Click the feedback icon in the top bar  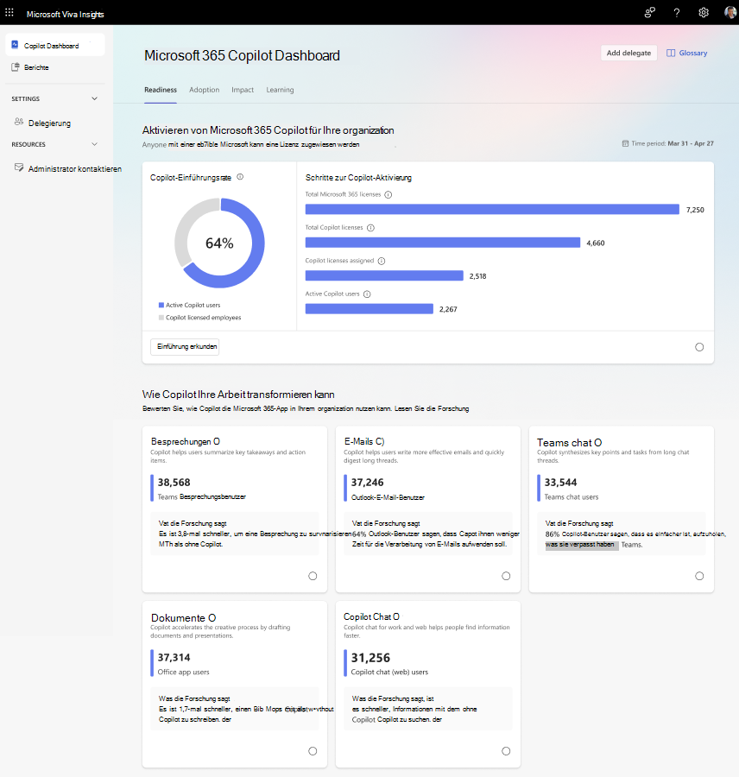tap(650, 12)
